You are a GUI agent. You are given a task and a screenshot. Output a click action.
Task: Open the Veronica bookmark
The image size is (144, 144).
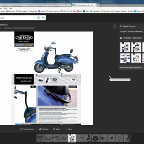138,11
